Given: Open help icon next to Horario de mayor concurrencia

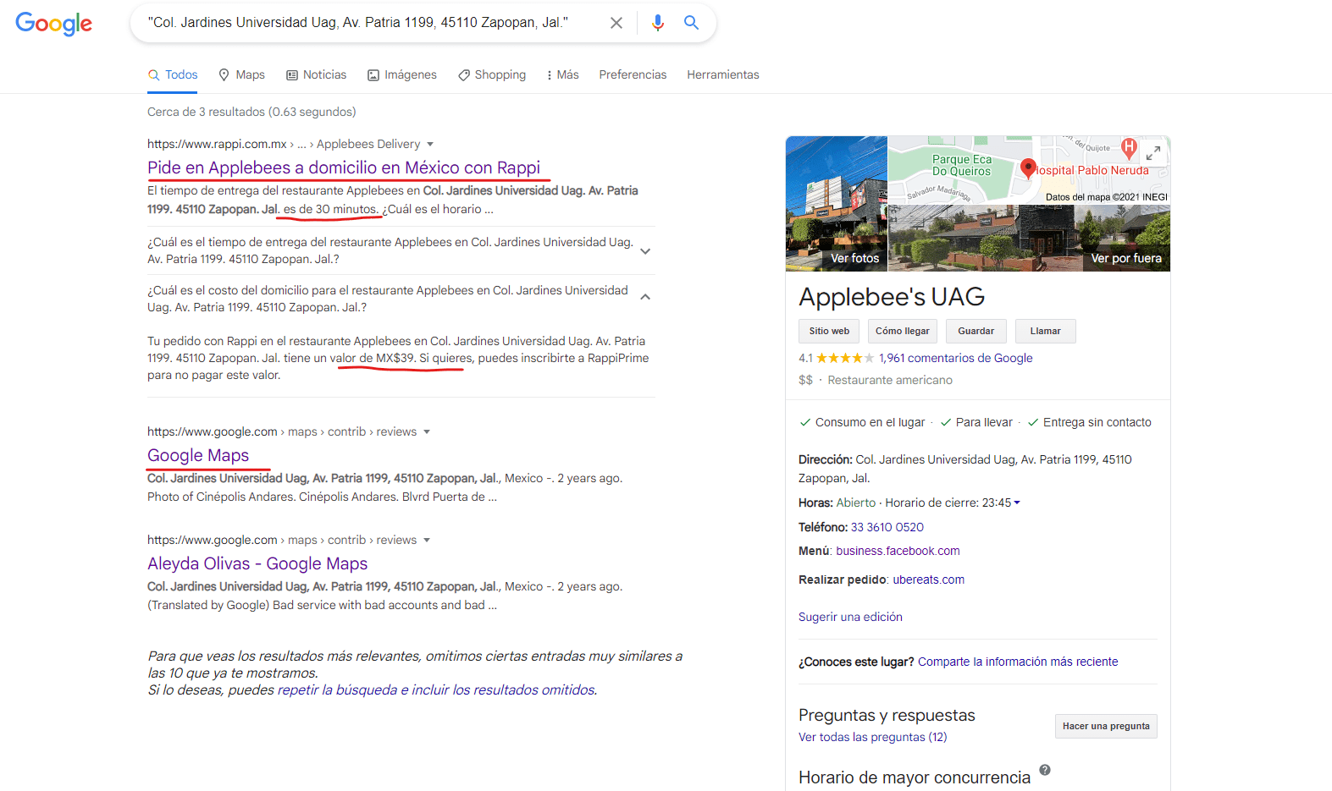Looking at the screenshot, I should [x=1045, y=770].
